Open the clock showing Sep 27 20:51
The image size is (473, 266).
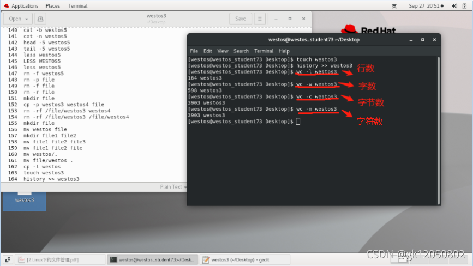pyautogui.click(x=426, y=6)
